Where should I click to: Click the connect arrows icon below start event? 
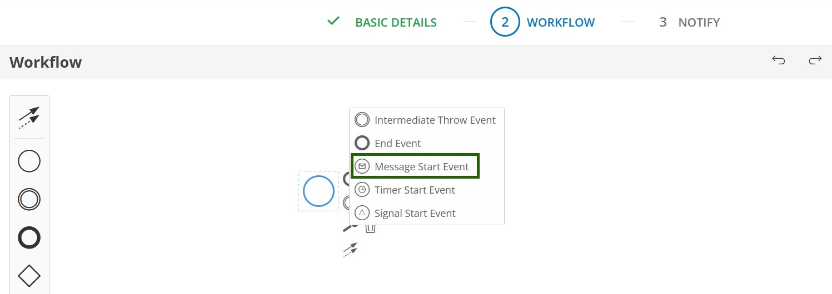(350, 250)
